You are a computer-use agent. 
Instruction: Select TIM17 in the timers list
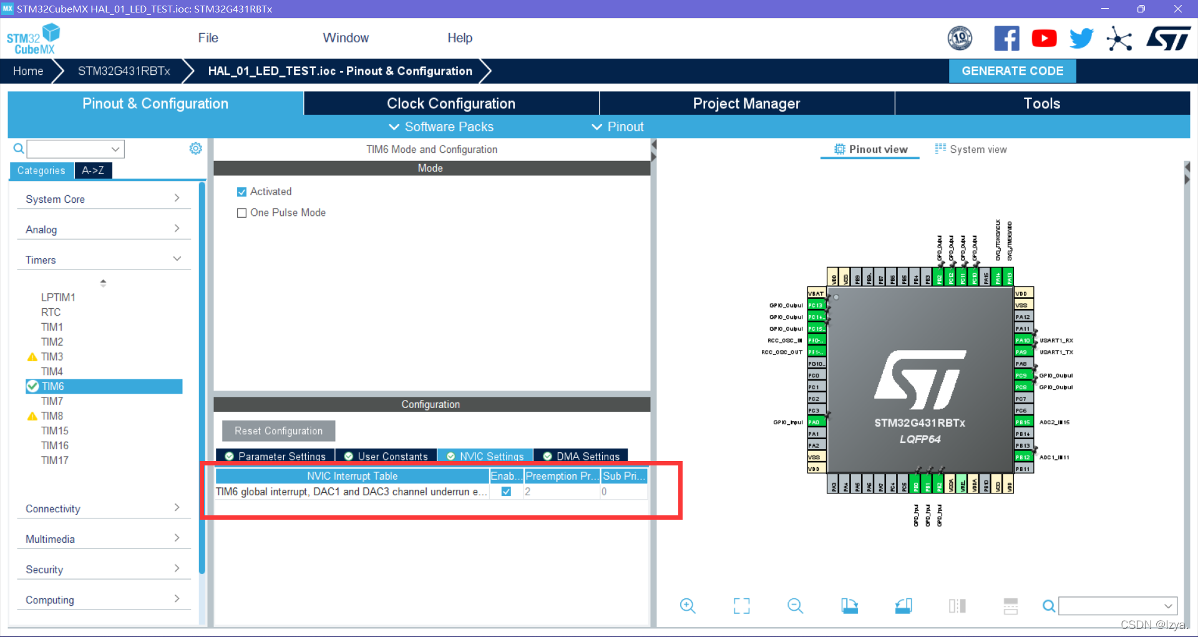pos(55,460)
